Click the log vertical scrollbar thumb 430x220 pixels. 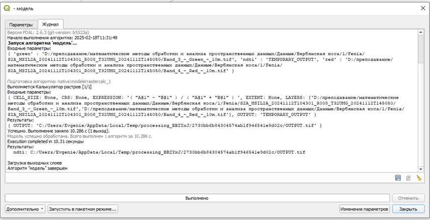point(421,49)
